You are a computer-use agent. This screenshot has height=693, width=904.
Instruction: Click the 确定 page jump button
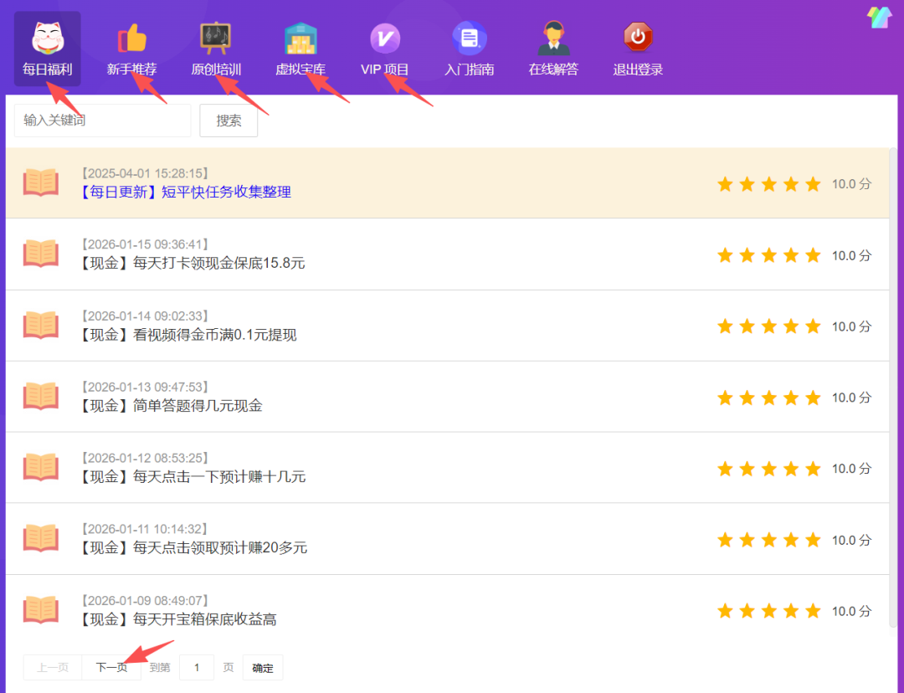pyautogui.click(x=263, y=668)
